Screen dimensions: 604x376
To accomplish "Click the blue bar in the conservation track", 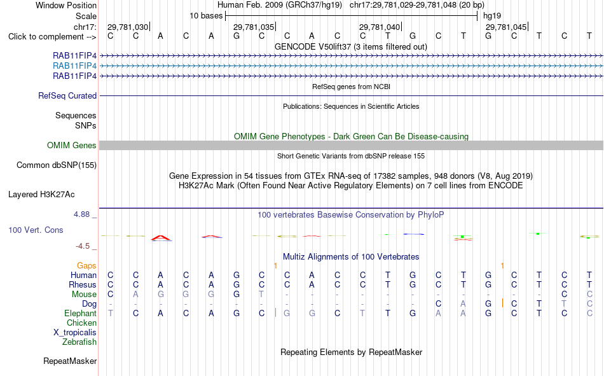I will (x=413, y=234).
